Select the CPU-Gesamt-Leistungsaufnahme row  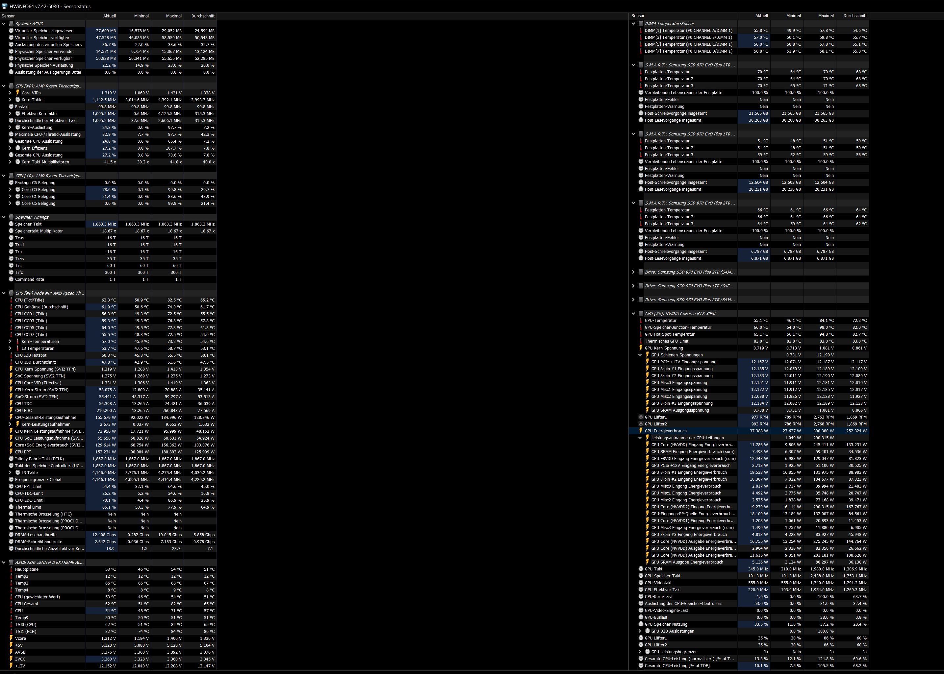46,417
